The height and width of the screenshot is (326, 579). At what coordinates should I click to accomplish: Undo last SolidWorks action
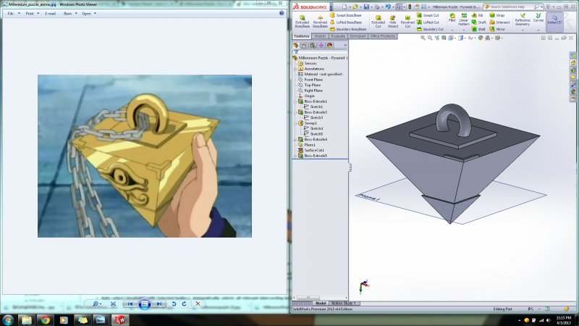point(388,7)
